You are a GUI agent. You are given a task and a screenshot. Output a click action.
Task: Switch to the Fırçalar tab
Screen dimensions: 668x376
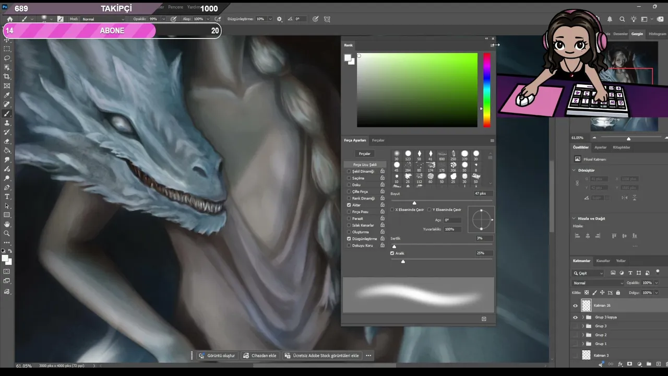[378, 140]
